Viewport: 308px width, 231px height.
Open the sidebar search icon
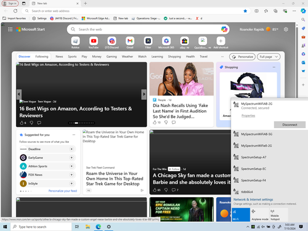(x=303, y=20)
